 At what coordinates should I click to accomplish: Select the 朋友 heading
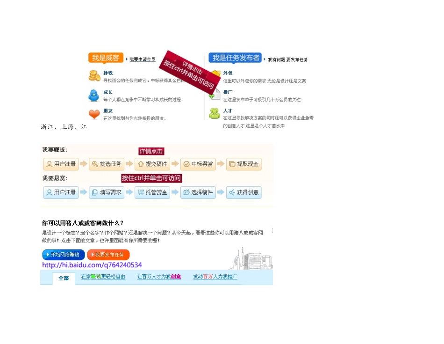point(108,110)
